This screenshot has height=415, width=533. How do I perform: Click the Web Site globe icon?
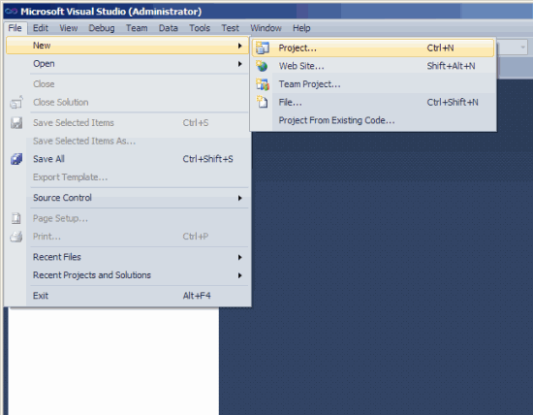point(262,66)
